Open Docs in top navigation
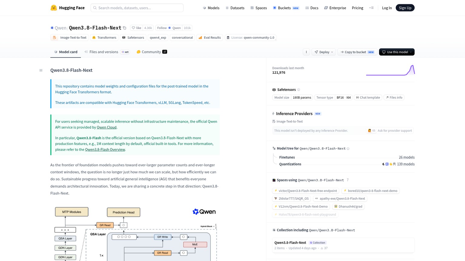 312,8
